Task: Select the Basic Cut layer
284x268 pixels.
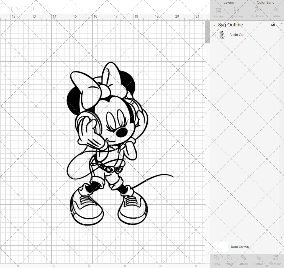Action: click(x=237, y=35)
